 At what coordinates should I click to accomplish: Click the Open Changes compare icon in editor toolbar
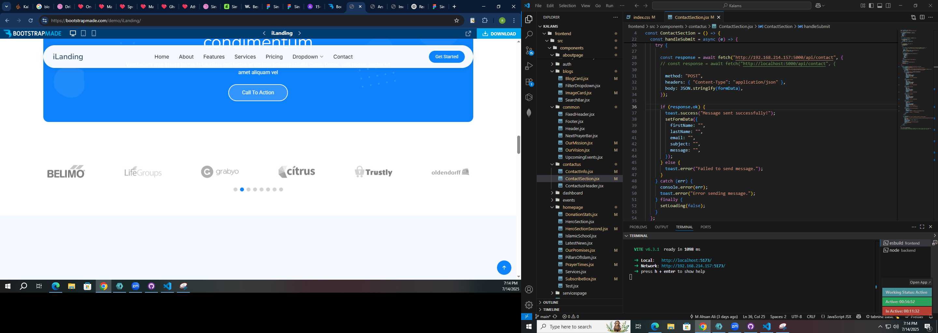pos(913,17)
